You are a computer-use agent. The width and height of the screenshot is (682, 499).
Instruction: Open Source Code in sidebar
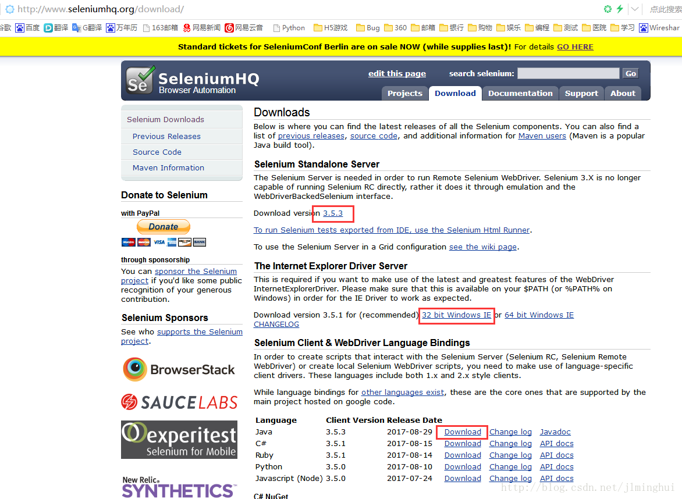[157, 152]
